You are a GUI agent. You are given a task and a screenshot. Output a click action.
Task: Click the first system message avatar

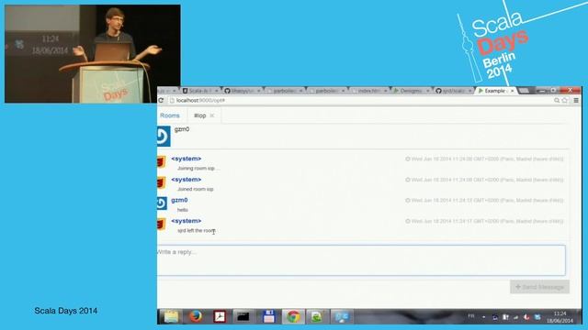click(x=162, y=162)
